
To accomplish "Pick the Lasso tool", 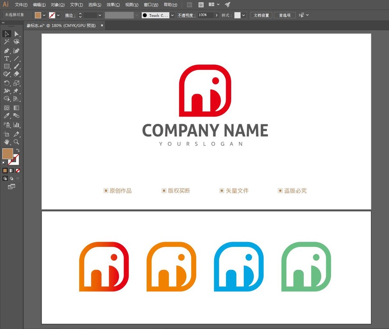I will [x=16, y=42].
